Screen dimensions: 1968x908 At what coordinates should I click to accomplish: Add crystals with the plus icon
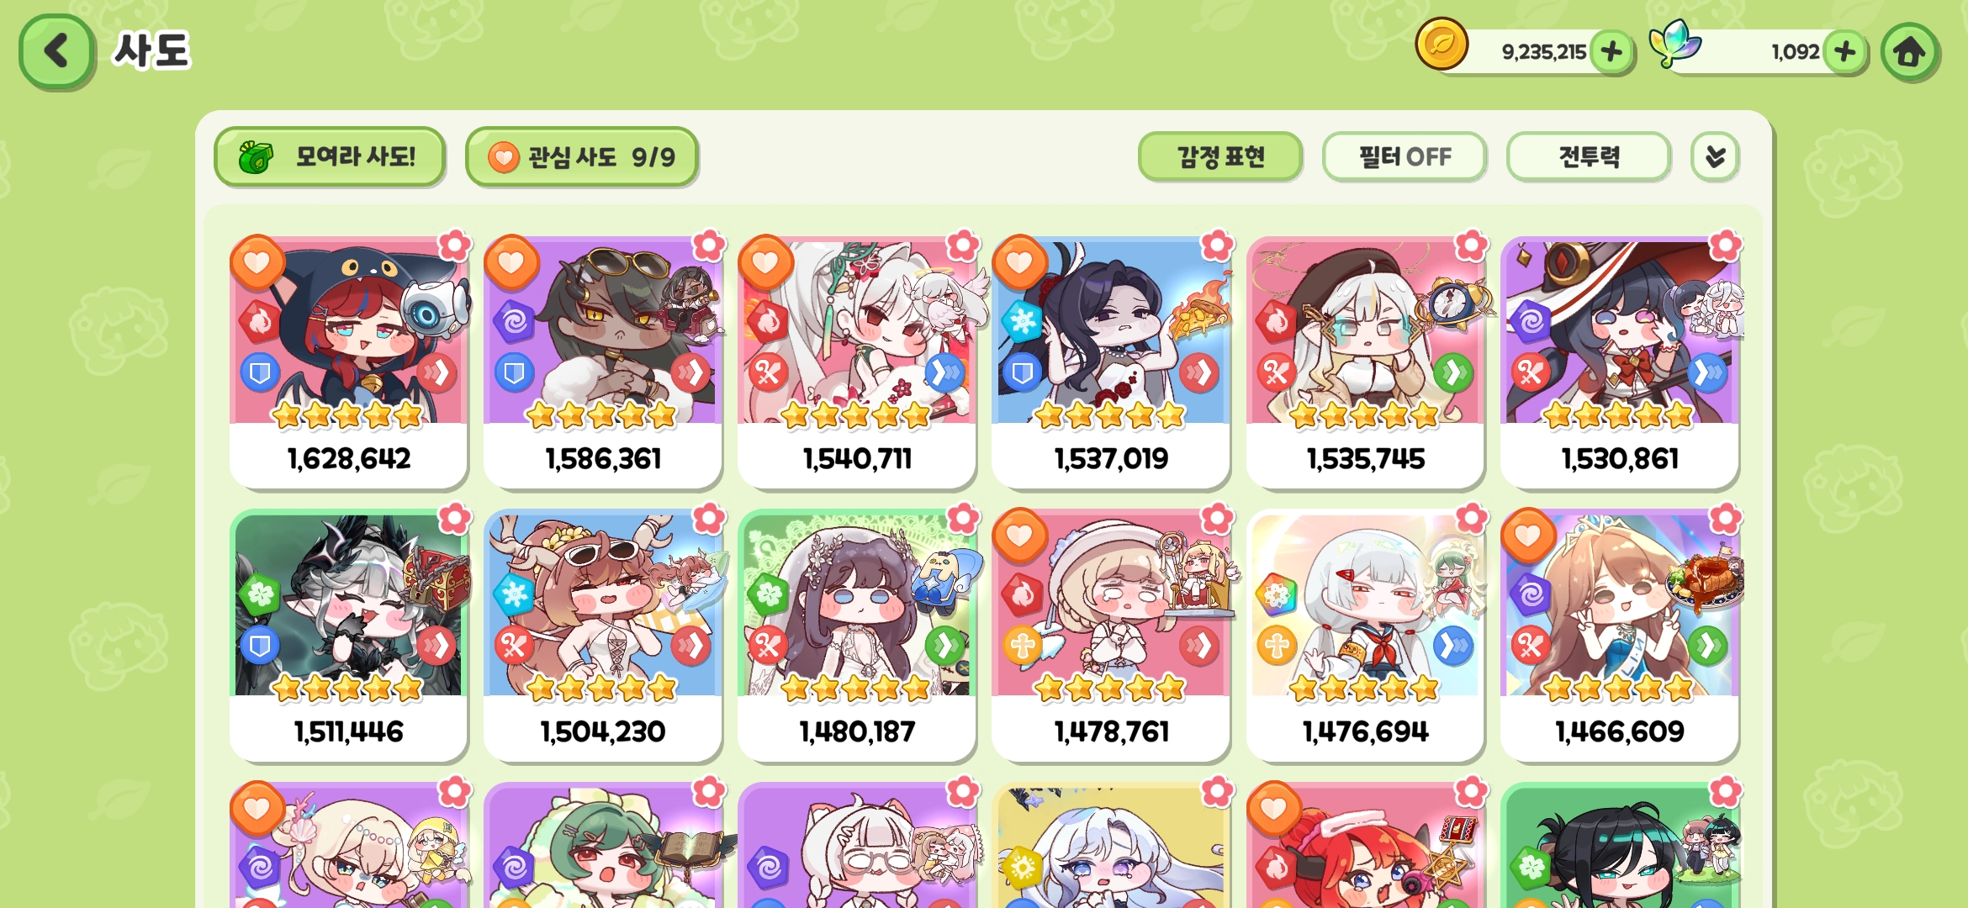pos(1845,52)
